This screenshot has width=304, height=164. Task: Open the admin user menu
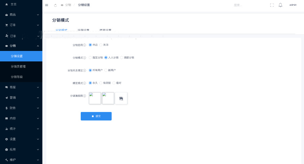(x=293, y=5)
